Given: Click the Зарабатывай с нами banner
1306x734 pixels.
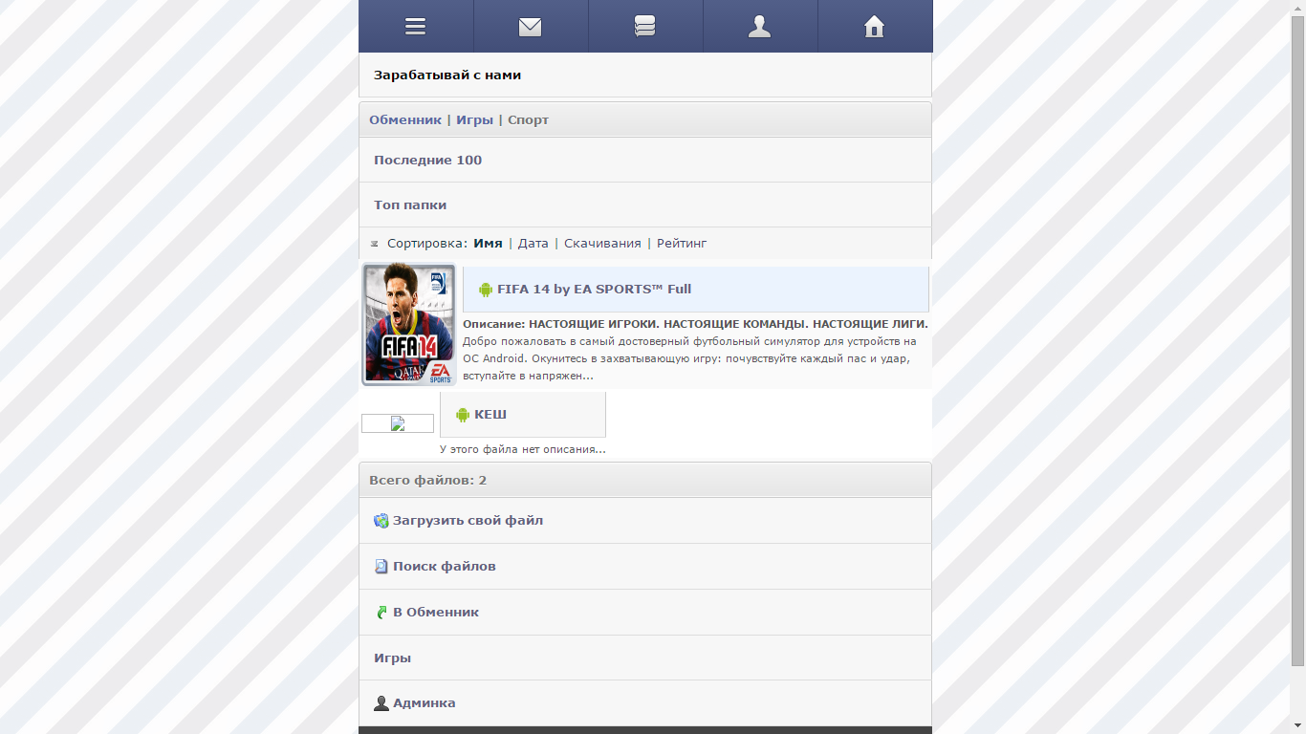Looking at the screenshot, I should coord(645,75).
